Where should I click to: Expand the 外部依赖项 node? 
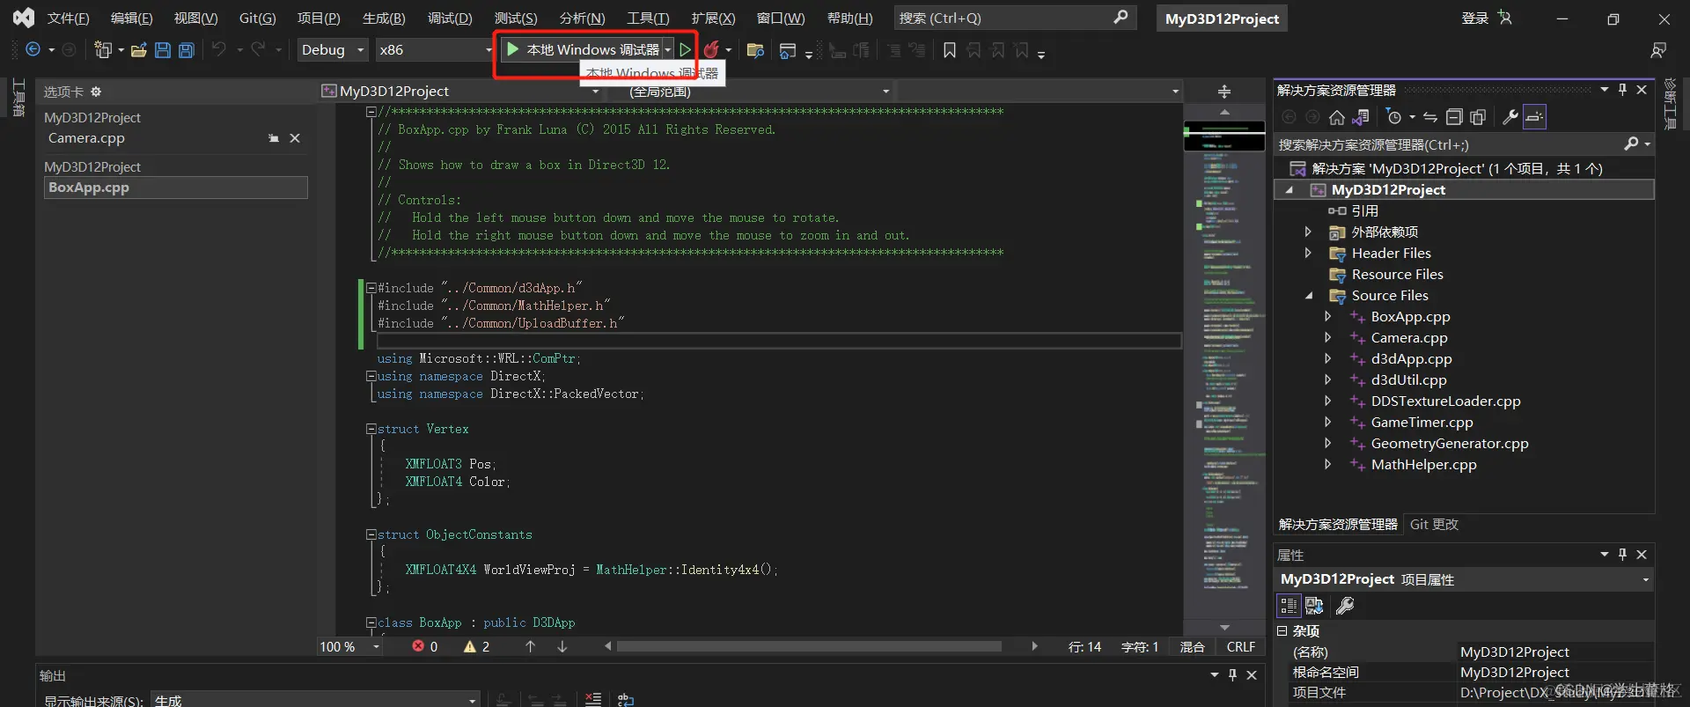[x=1308, y=232]
